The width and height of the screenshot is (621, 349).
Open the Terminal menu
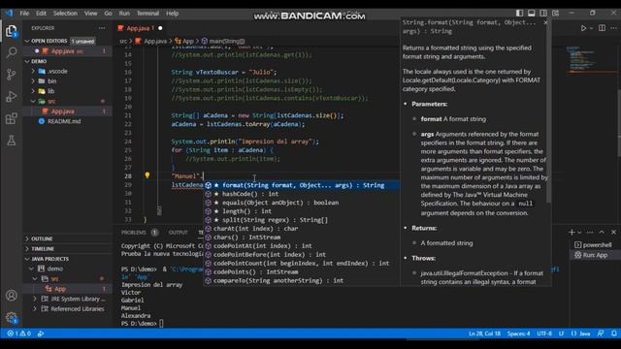(147, 13)
